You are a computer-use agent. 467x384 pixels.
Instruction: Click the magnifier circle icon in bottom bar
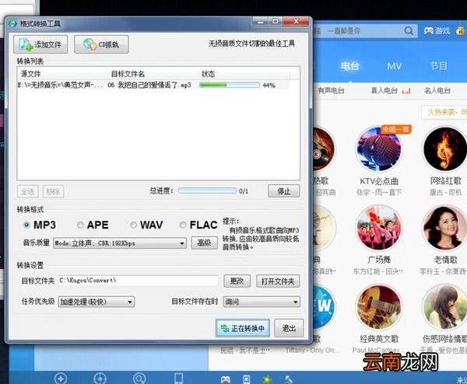pyautogui.click(x=139, y=379)
